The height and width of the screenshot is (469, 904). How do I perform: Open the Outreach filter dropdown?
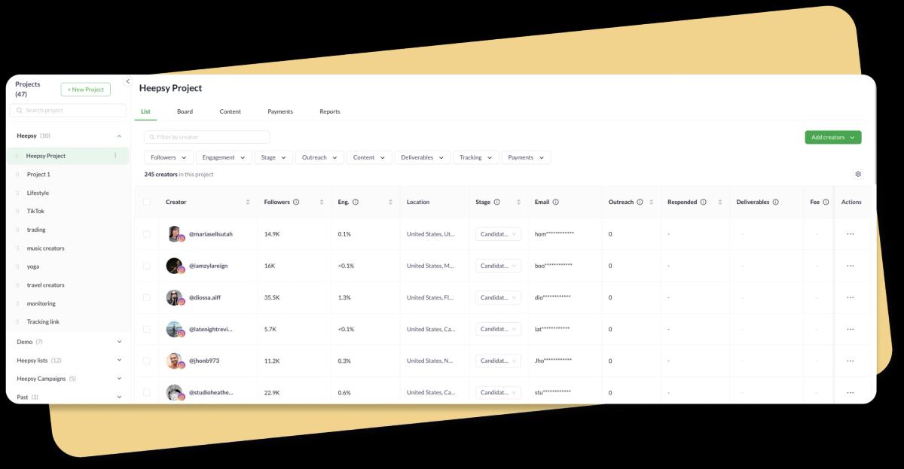click(x=320, y=157)
